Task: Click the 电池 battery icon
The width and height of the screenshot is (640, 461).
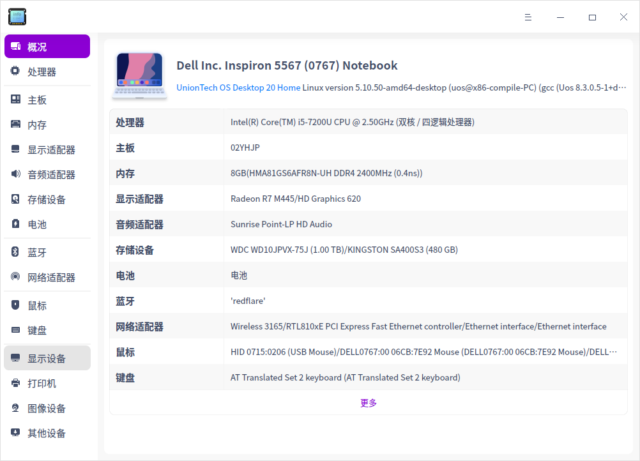Action: point(15,223)
